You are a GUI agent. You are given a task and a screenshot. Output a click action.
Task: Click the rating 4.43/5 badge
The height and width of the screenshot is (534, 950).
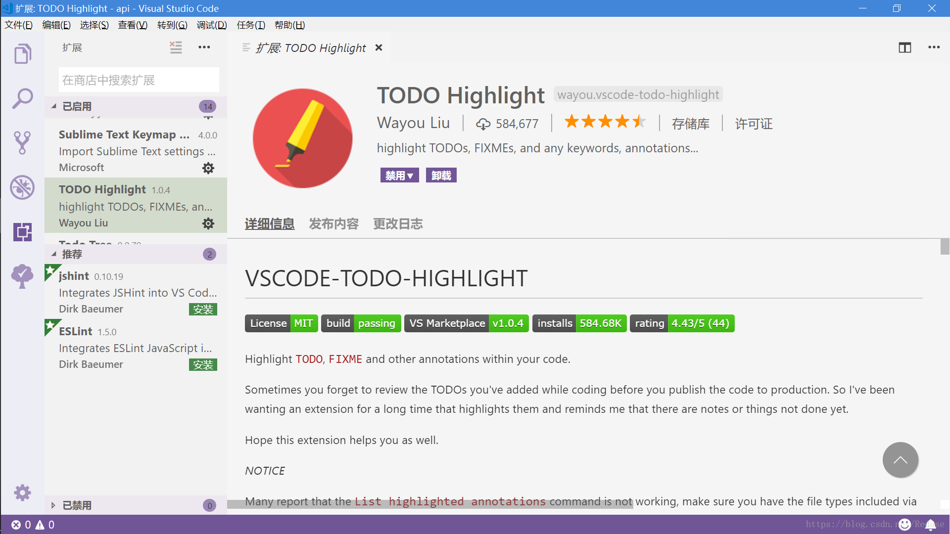coord(682,323)
